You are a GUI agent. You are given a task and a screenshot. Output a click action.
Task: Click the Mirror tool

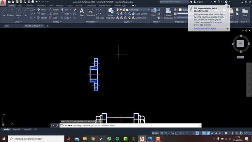(54, 14)
